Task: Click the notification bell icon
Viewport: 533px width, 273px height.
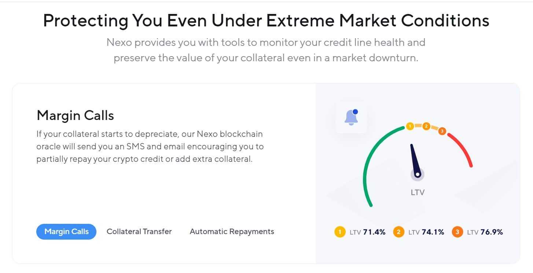Action: point(351,117)
